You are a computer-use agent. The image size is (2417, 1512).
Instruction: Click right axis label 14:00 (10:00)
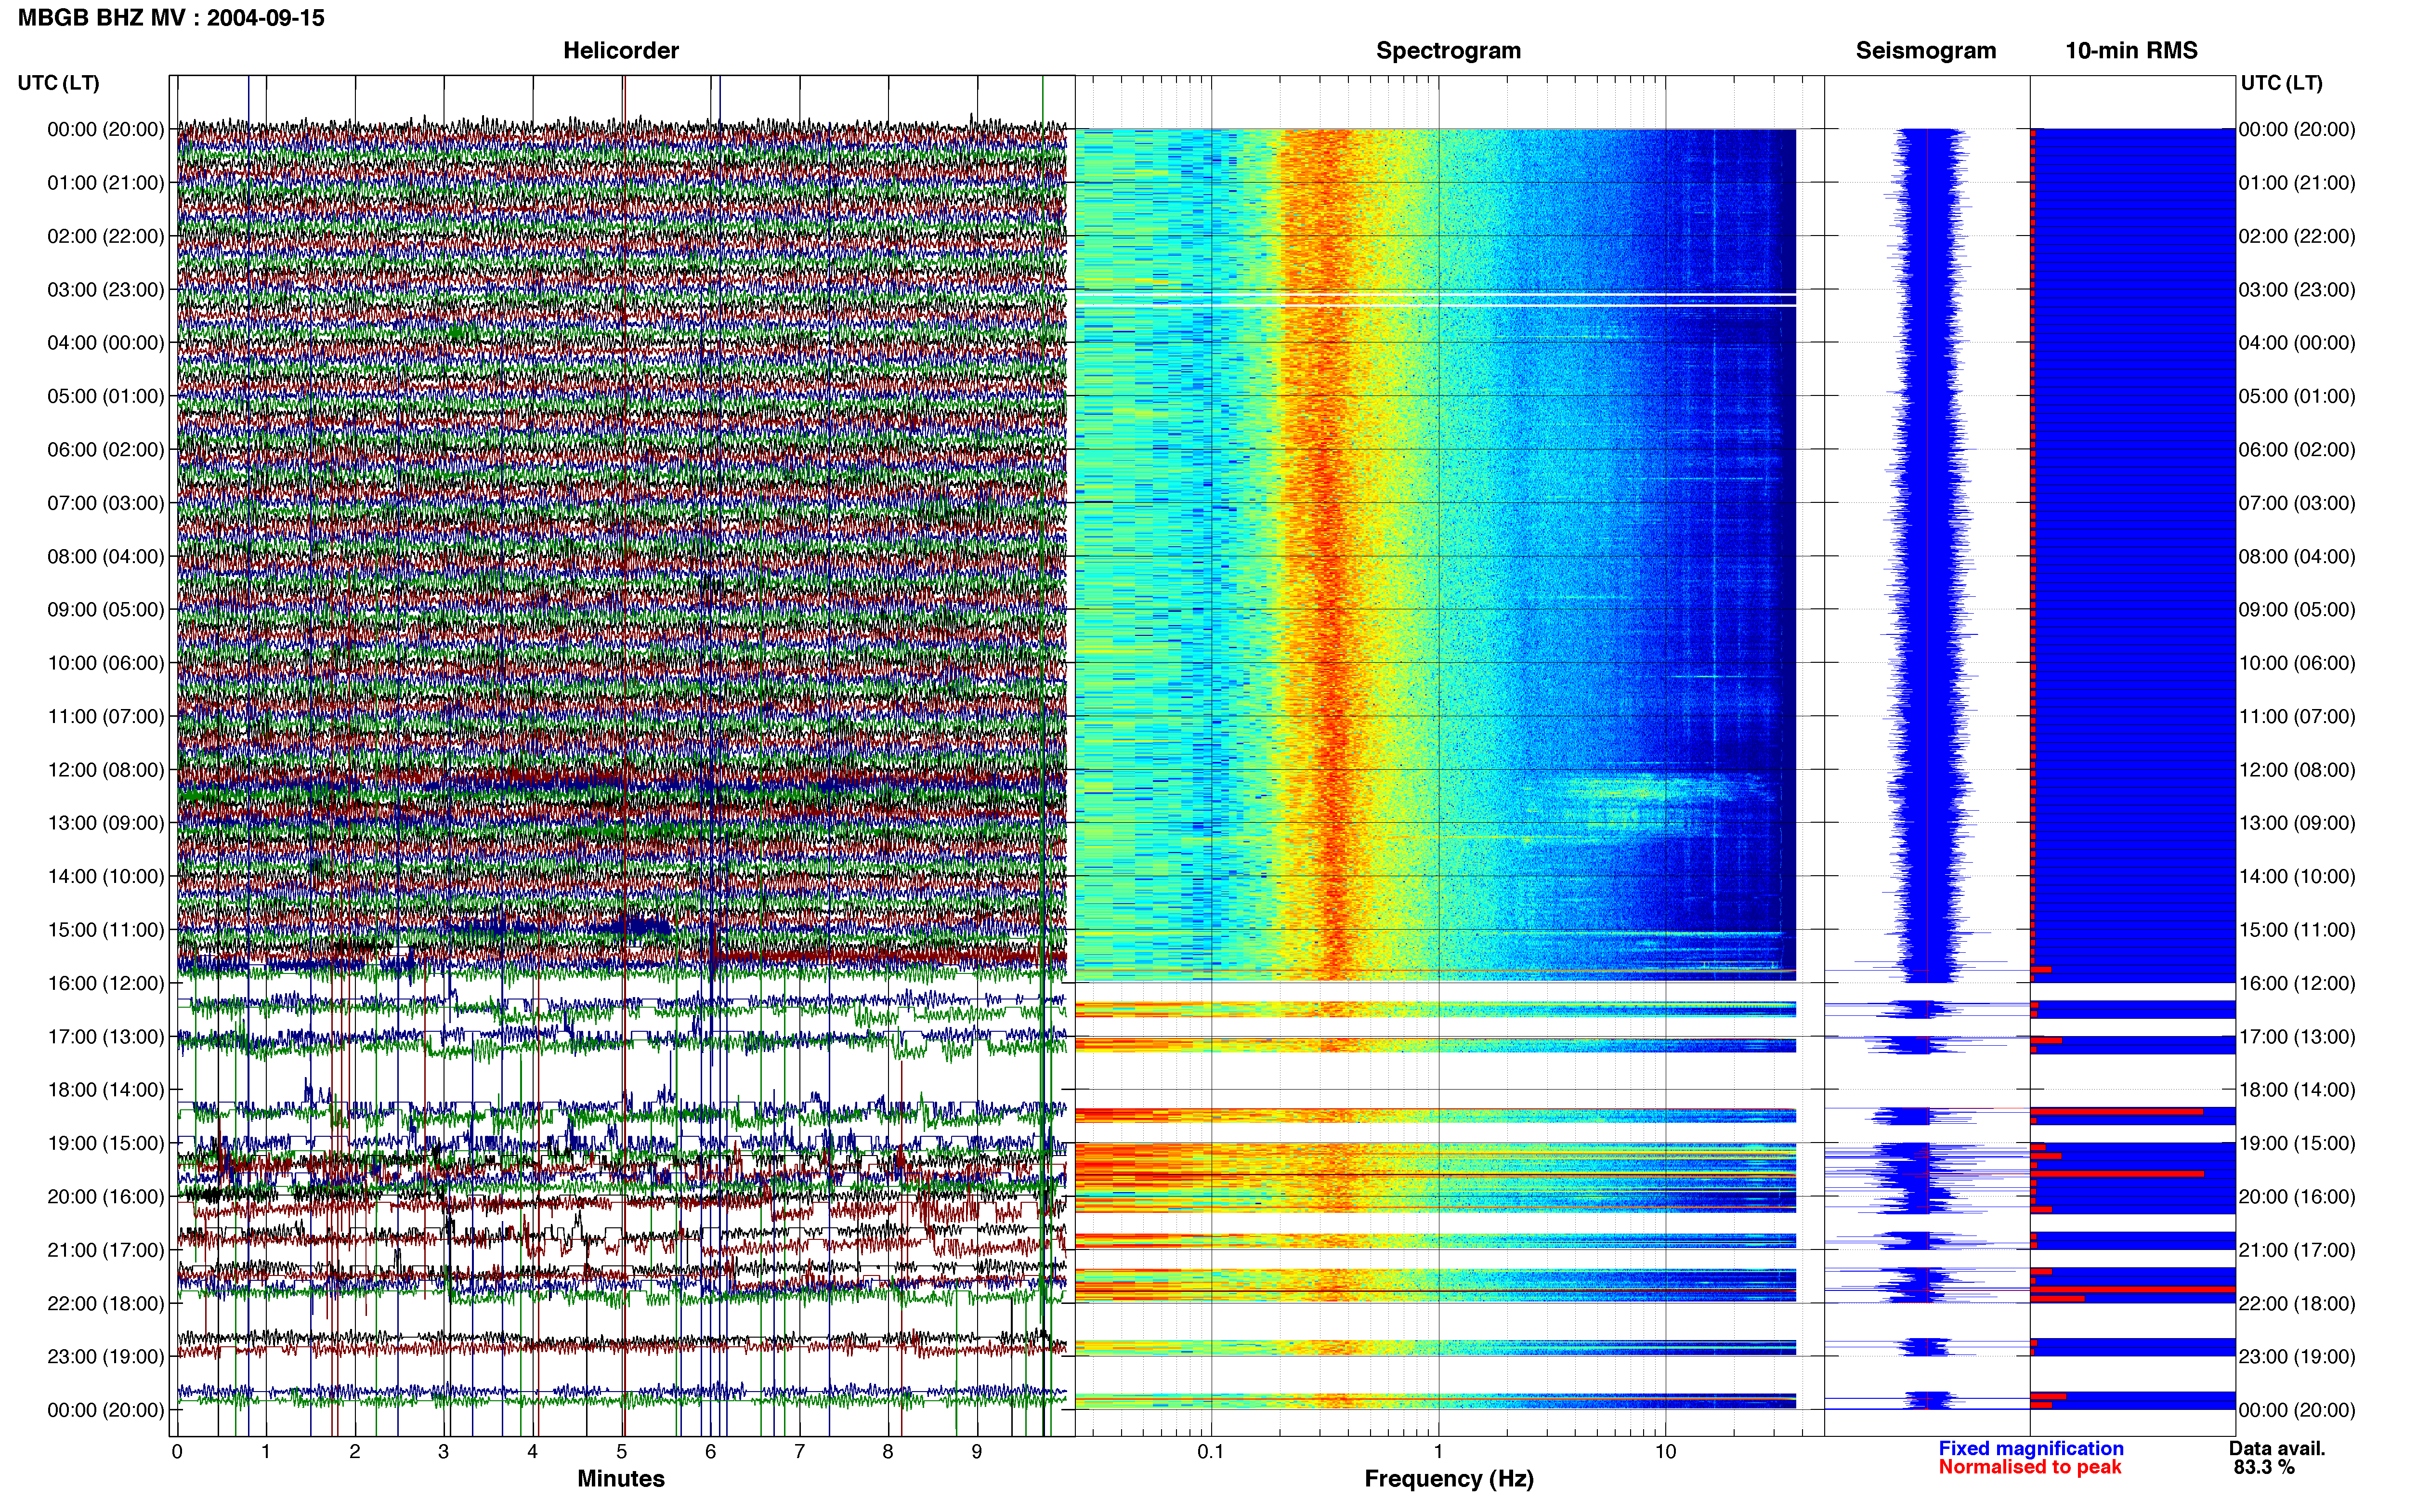[x=2297, y=876]
